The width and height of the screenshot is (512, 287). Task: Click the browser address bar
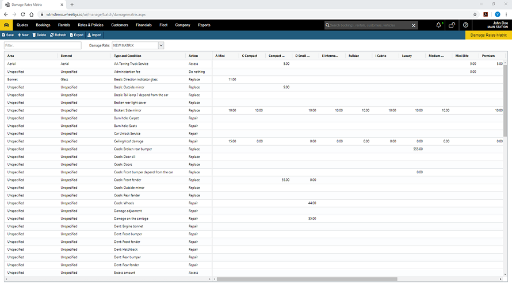click(255, 14)
